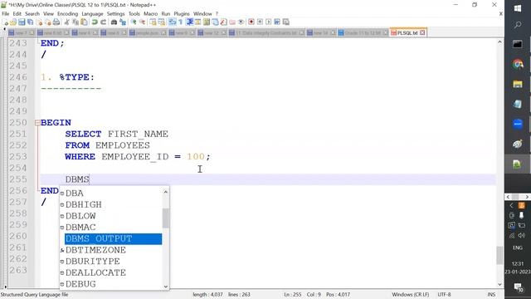Click Windows (CR LF) in status bar
Viewport: 531px width, 299px height.
point(411,295)
